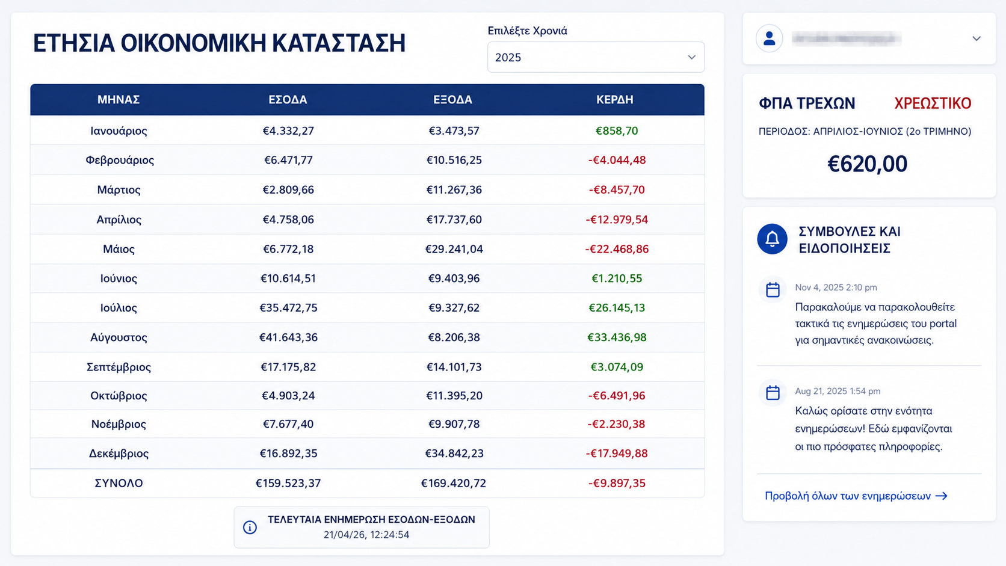
Task: Select the Σεπτέμβριος row label
Action: 119,367
